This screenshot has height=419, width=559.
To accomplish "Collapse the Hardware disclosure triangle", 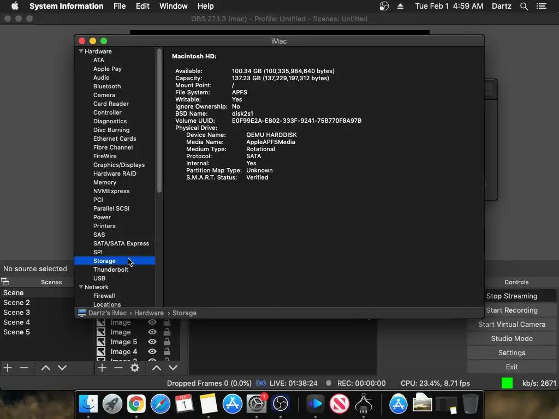I will tap(81, 51).
